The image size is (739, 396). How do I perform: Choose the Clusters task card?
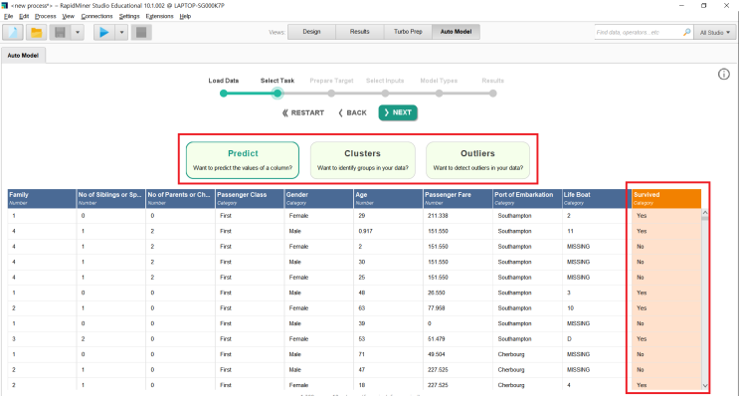(x=362, y=160)
